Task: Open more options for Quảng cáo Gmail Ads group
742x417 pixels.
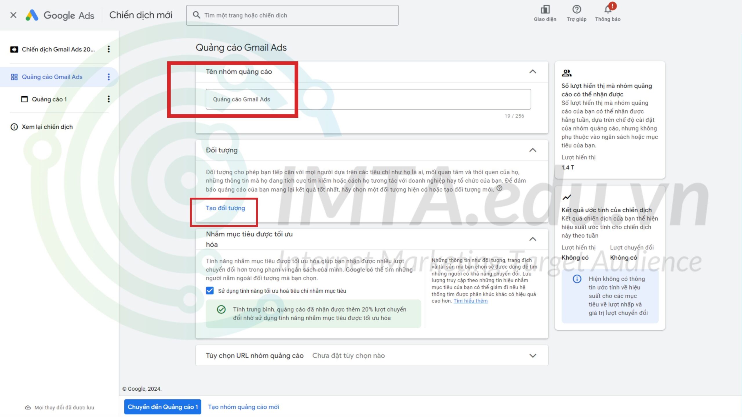Action: click(x=109, y=77)
